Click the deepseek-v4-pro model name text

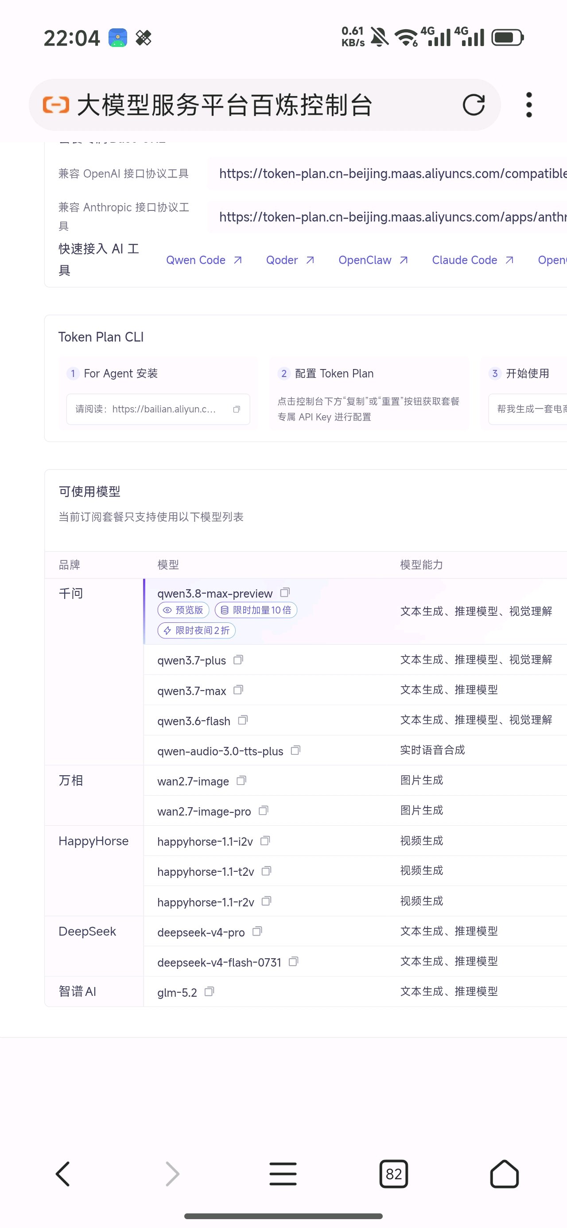pos(201,932)
